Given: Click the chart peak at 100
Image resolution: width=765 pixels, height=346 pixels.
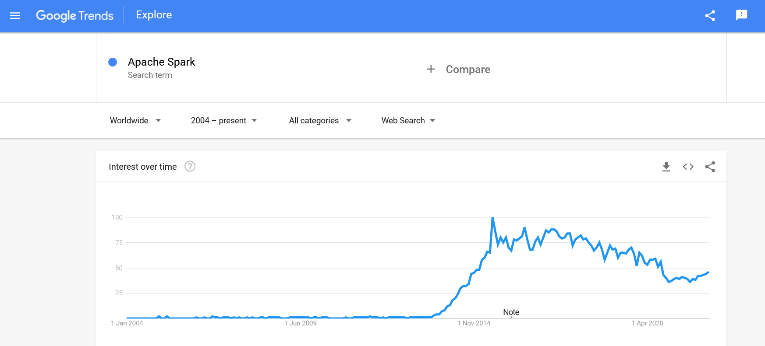Looking at the screenshot, I should pos(493,218).
